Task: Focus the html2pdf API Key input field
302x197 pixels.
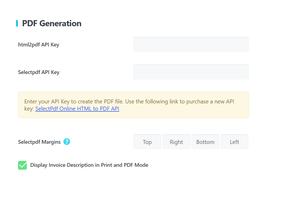Action: [x=191, y=45]
